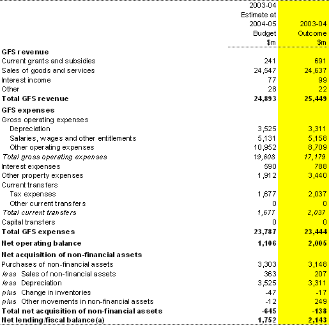The image size is (329, 325).
Task: Select Total GFS expenses Budget 23,787
Action: (x=265, y=232)
